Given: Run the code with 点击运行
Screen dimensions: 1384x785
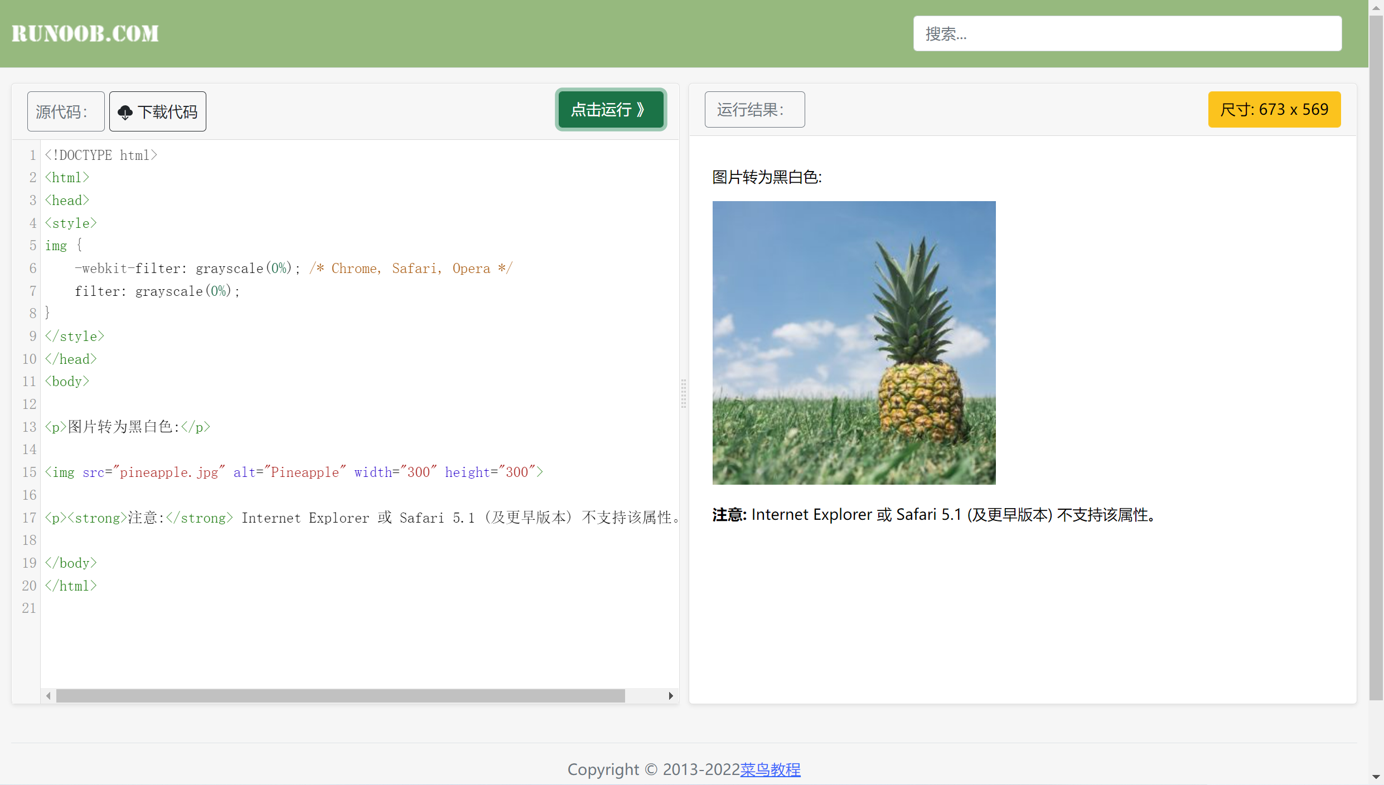Looking at the screenshot, I should (x=611, y=109).
